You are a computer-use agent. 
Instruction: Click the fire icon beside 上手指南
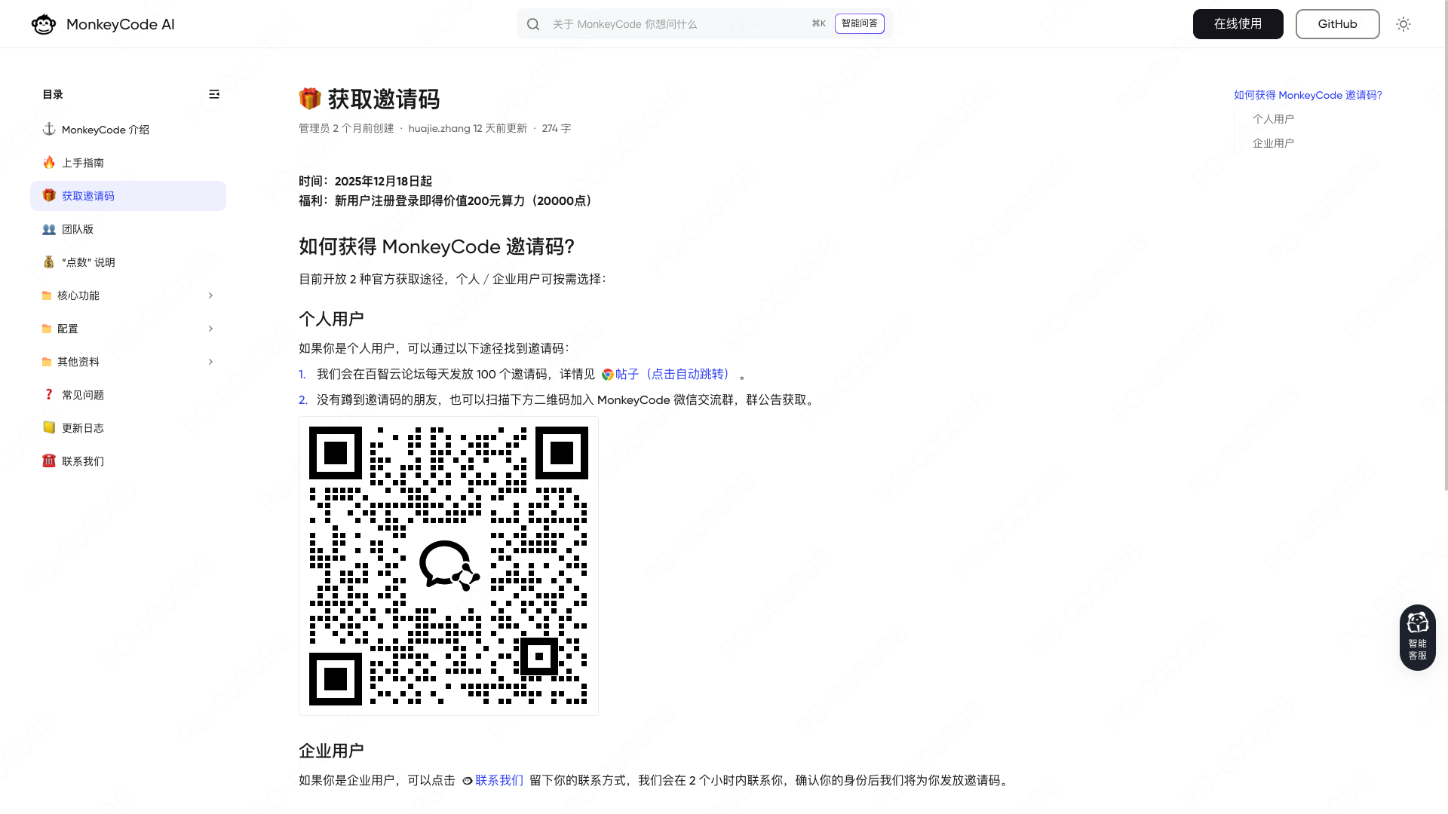coord(49,162)
